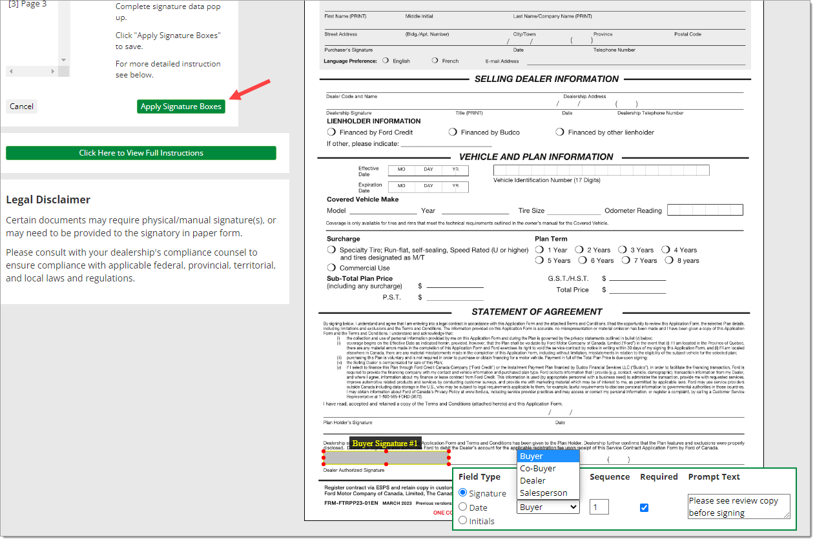The image size is (815, 541).
Task: Click the Apply Signature Boxes button
Action: click(181, 107)
